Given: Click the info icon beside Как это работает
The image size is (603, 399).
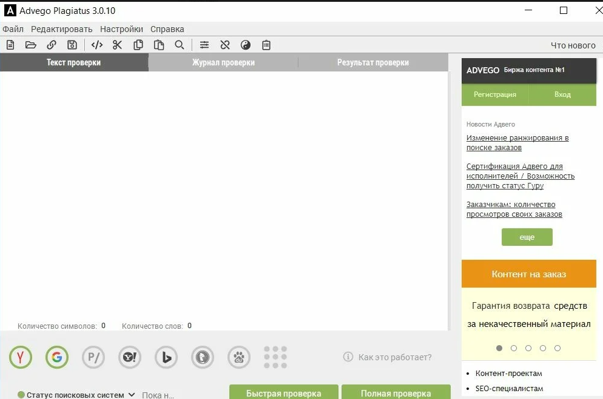Looking at the screenshot, I should point(348,357).
